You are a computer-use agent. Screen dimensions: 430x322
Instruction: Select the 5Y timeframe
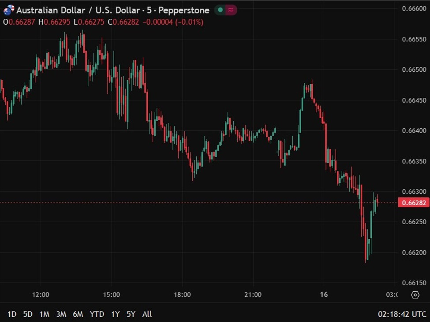click(x=130, y=314)
